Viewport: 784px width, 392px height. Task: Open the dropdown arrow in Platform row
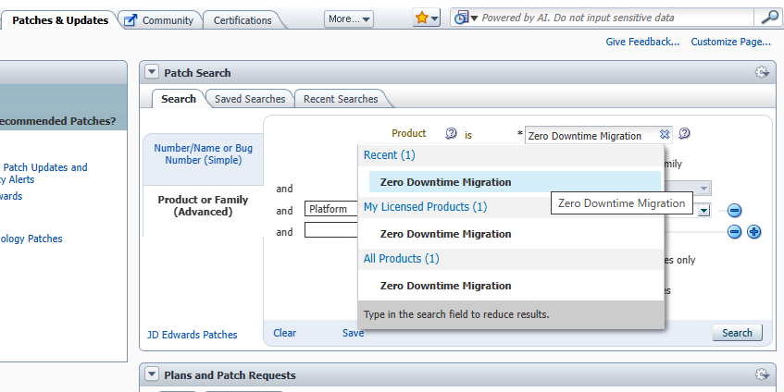click(704, 210)
